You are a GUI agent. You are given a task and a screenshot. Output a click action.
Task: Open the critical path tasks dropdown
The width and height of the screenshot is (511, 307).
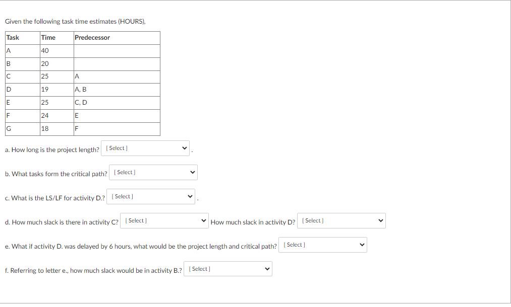pyautogui.click(x=153, y=172)
